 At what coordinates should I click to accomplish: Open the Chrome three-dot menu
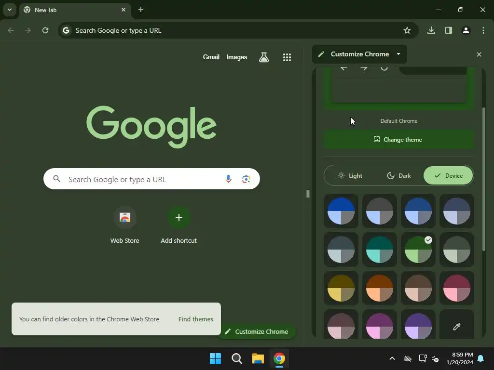point(483,30)
